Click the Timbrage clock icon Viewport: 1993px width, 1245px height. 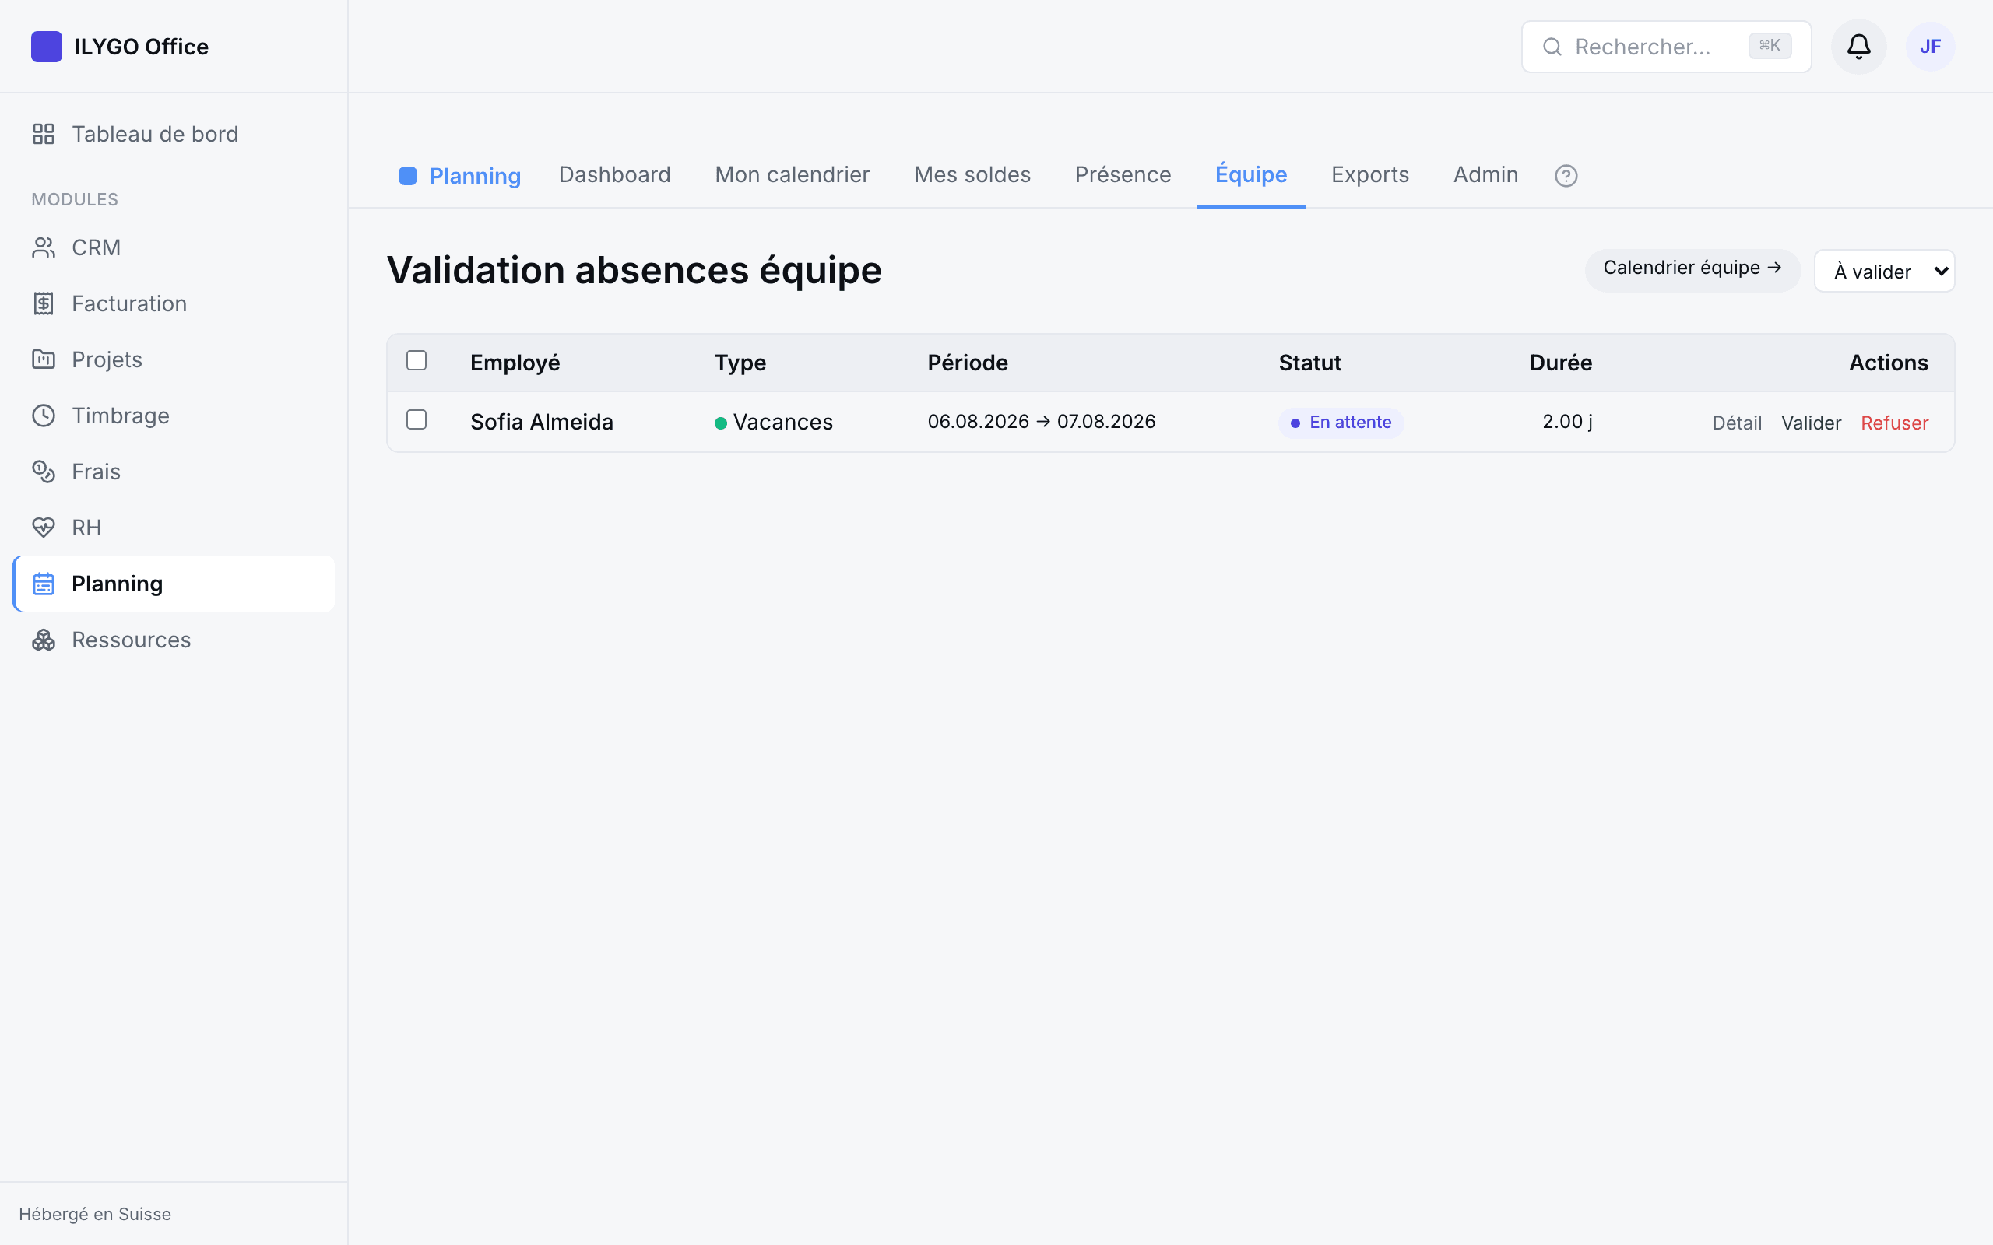pos(44,416)
